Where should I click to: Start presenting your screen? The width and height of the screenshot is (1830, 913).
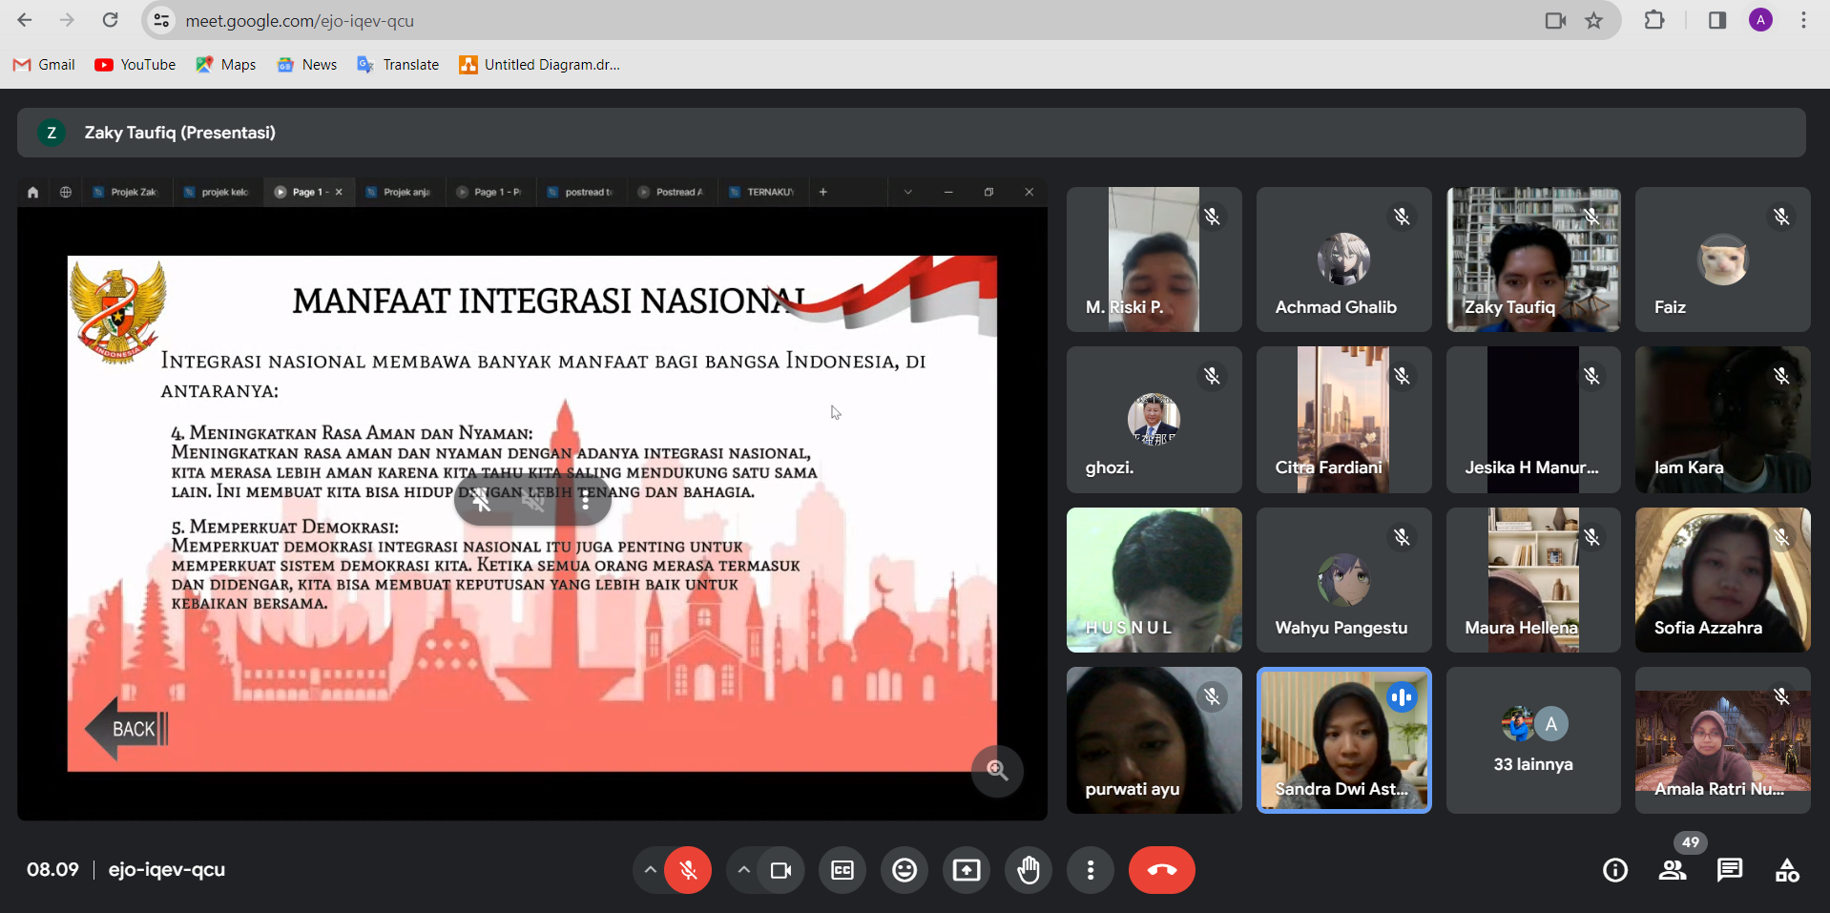click(966, 870)
